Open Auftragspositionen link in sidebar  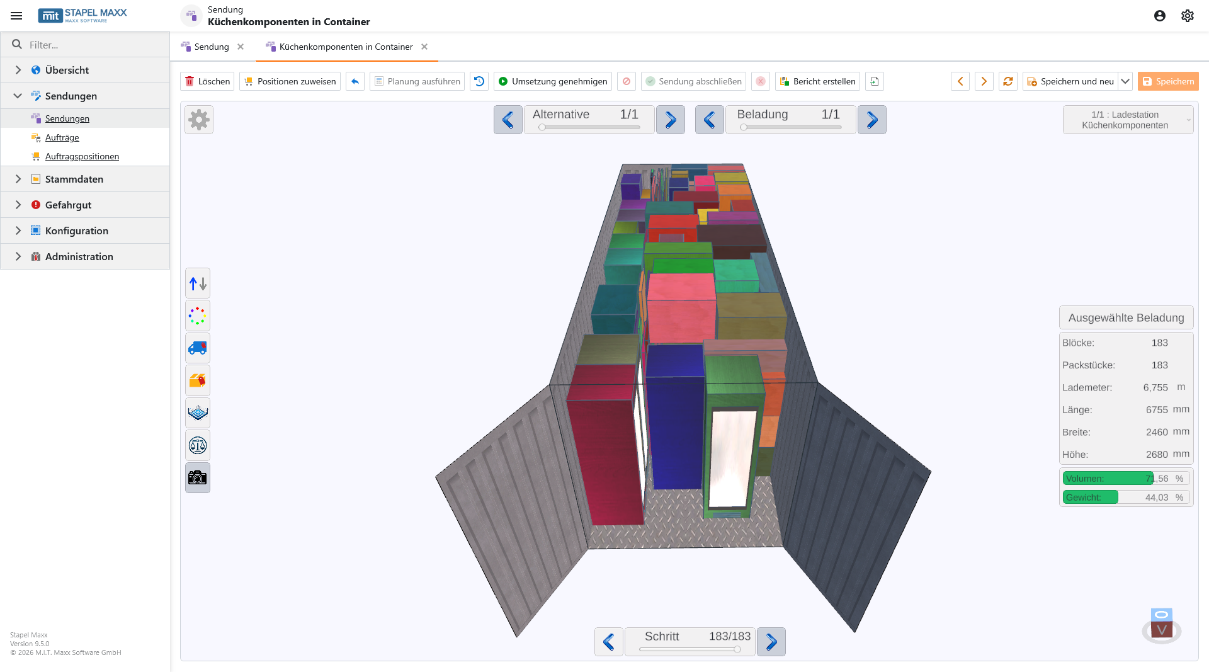82,156
